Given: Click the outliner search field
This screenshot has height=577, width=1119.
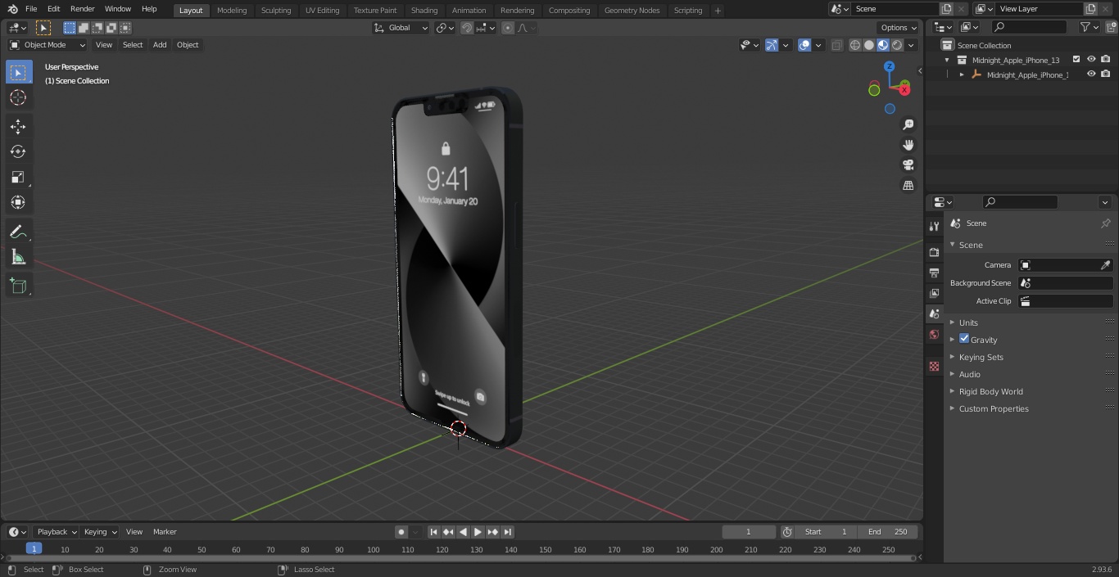Looking at the screenshot, I should pos(1028,27).
